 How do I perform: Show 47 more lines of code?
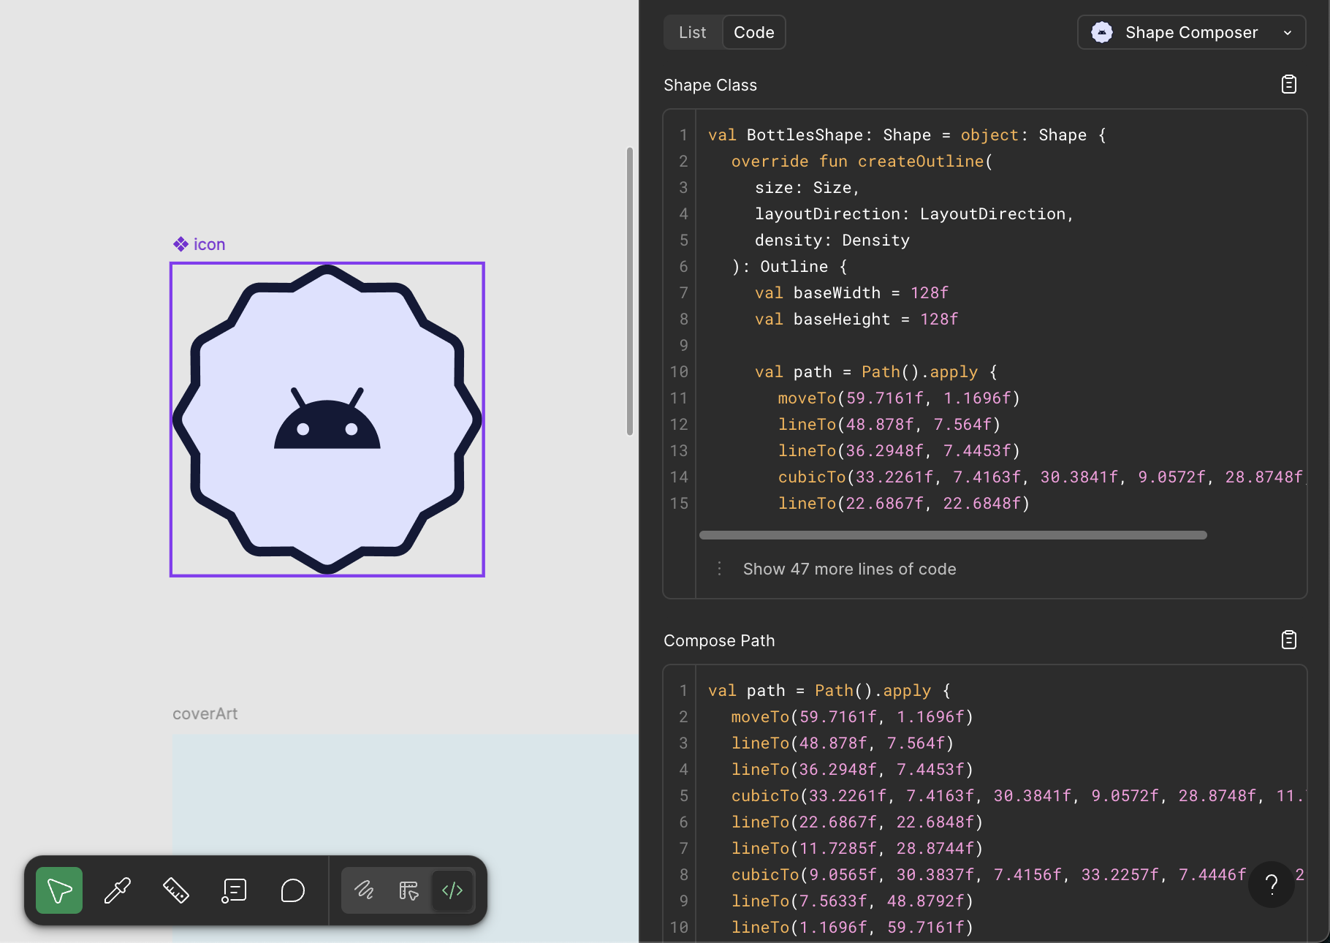pos(850,569)
